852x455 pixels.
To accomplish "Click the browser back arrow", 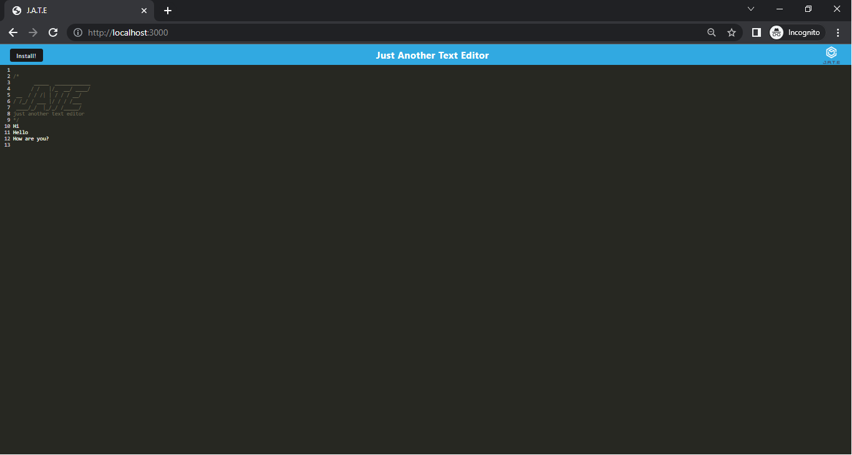I will [13, 32].
